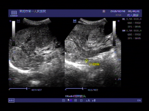Click the BR 3.5M/D18.0 parameter line

(x=132, y=31)
